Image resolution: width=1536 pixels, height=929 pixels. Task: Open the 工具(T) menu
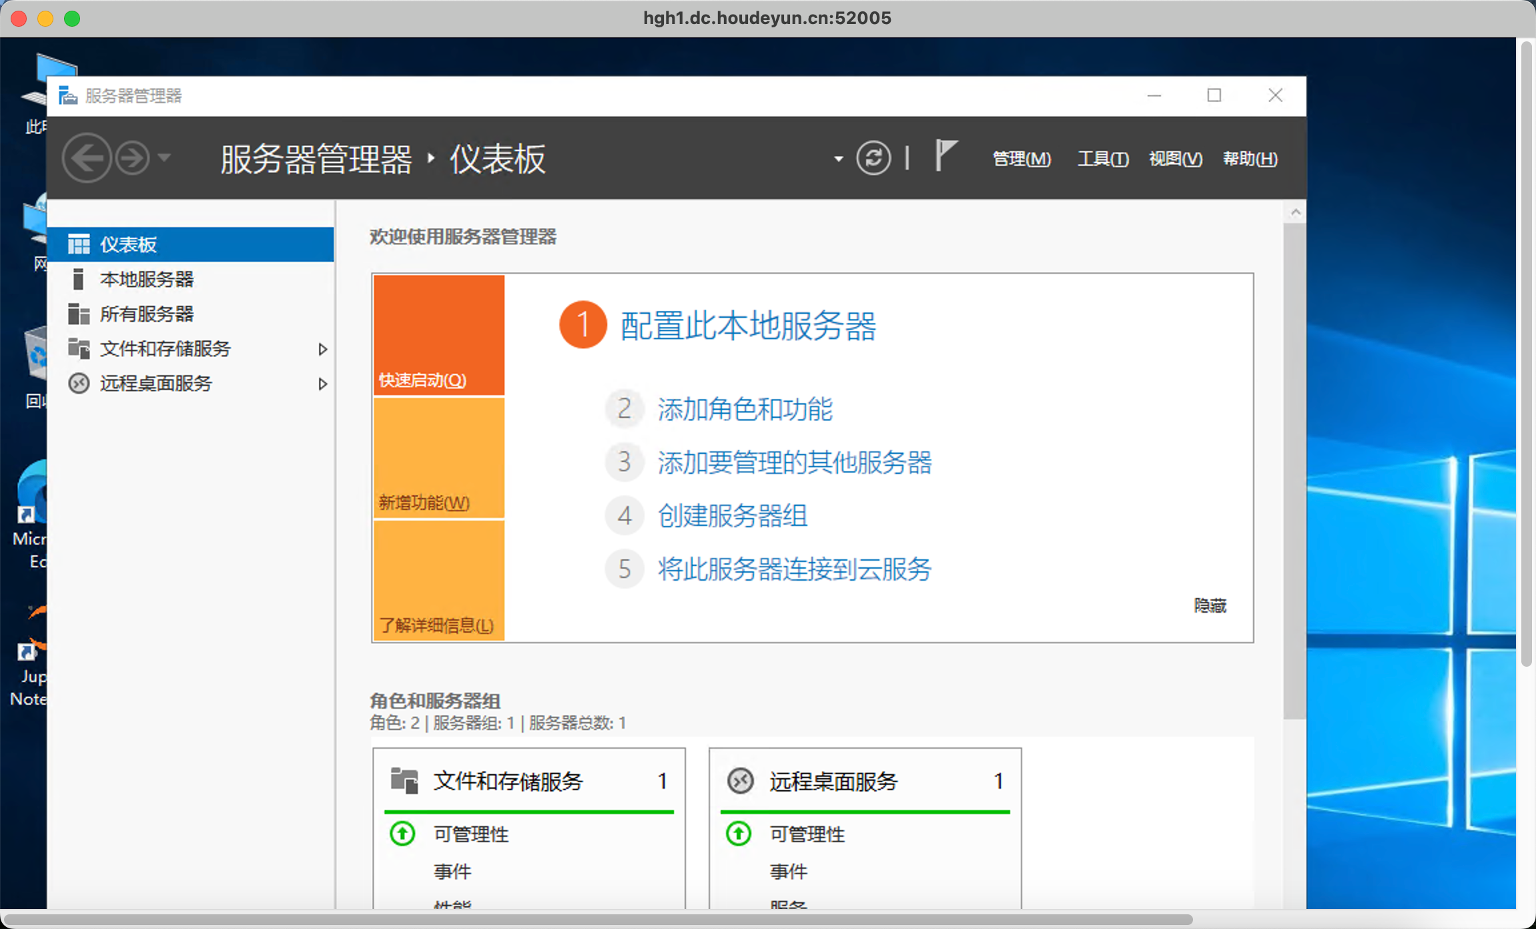coord(1103,159)
